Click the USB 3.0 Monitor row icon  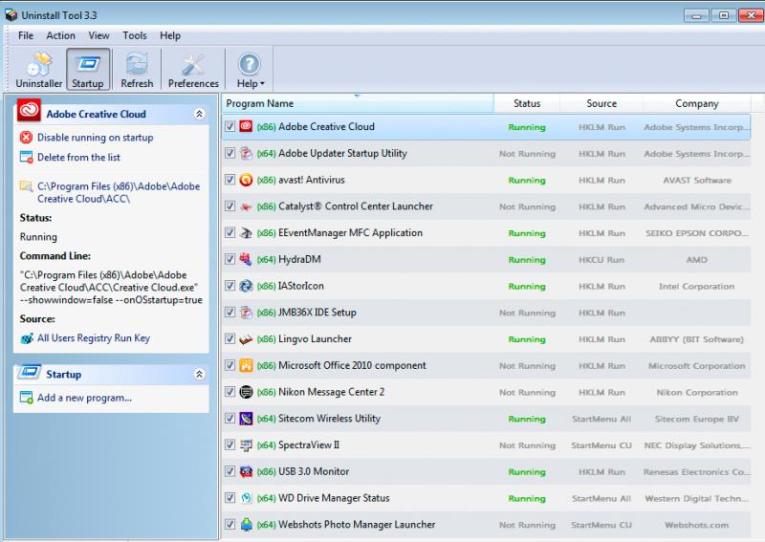point(246,471)
